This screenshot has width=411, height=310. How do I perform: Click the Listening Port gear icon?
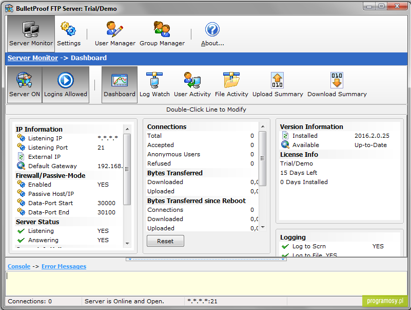[x=21, y=147]
